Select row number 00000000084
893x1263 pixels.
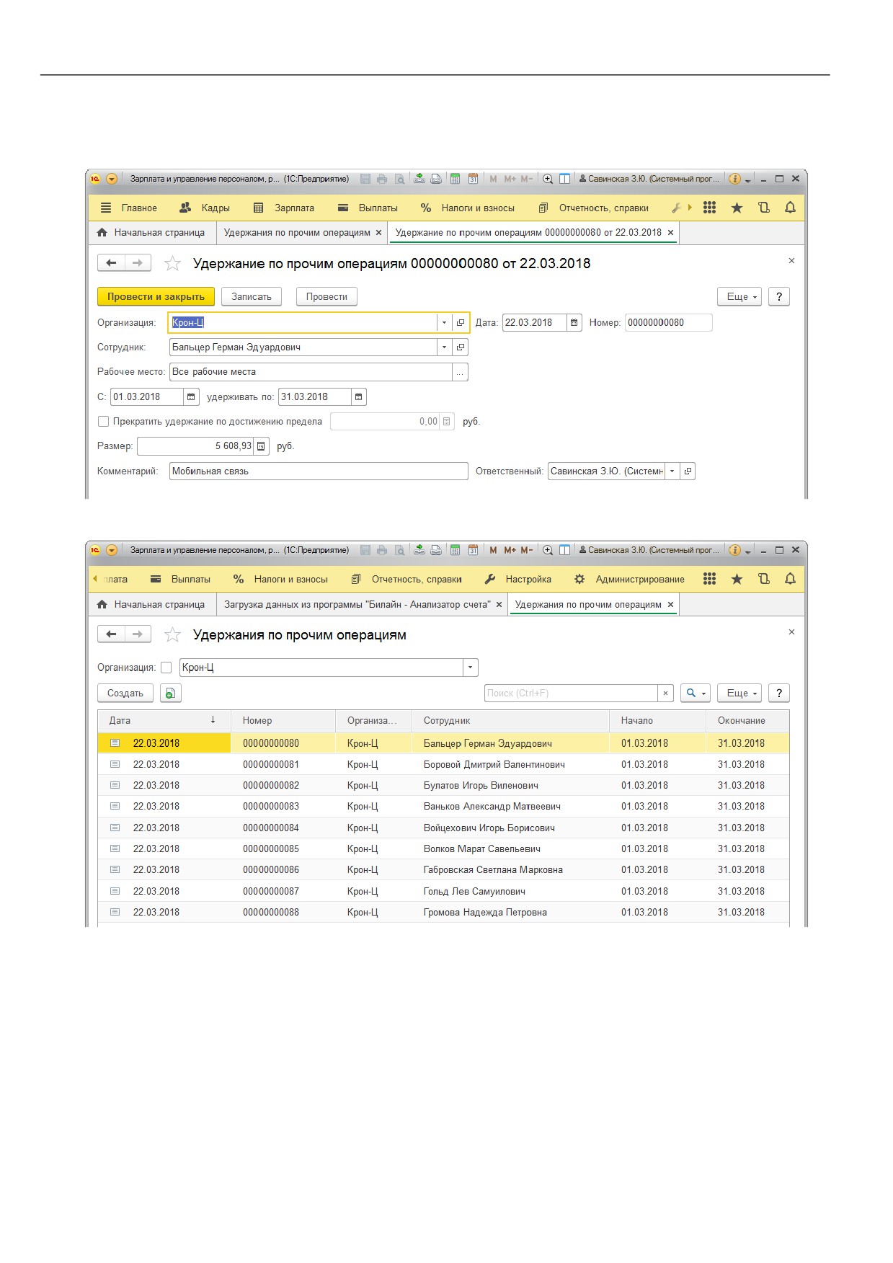443,828
